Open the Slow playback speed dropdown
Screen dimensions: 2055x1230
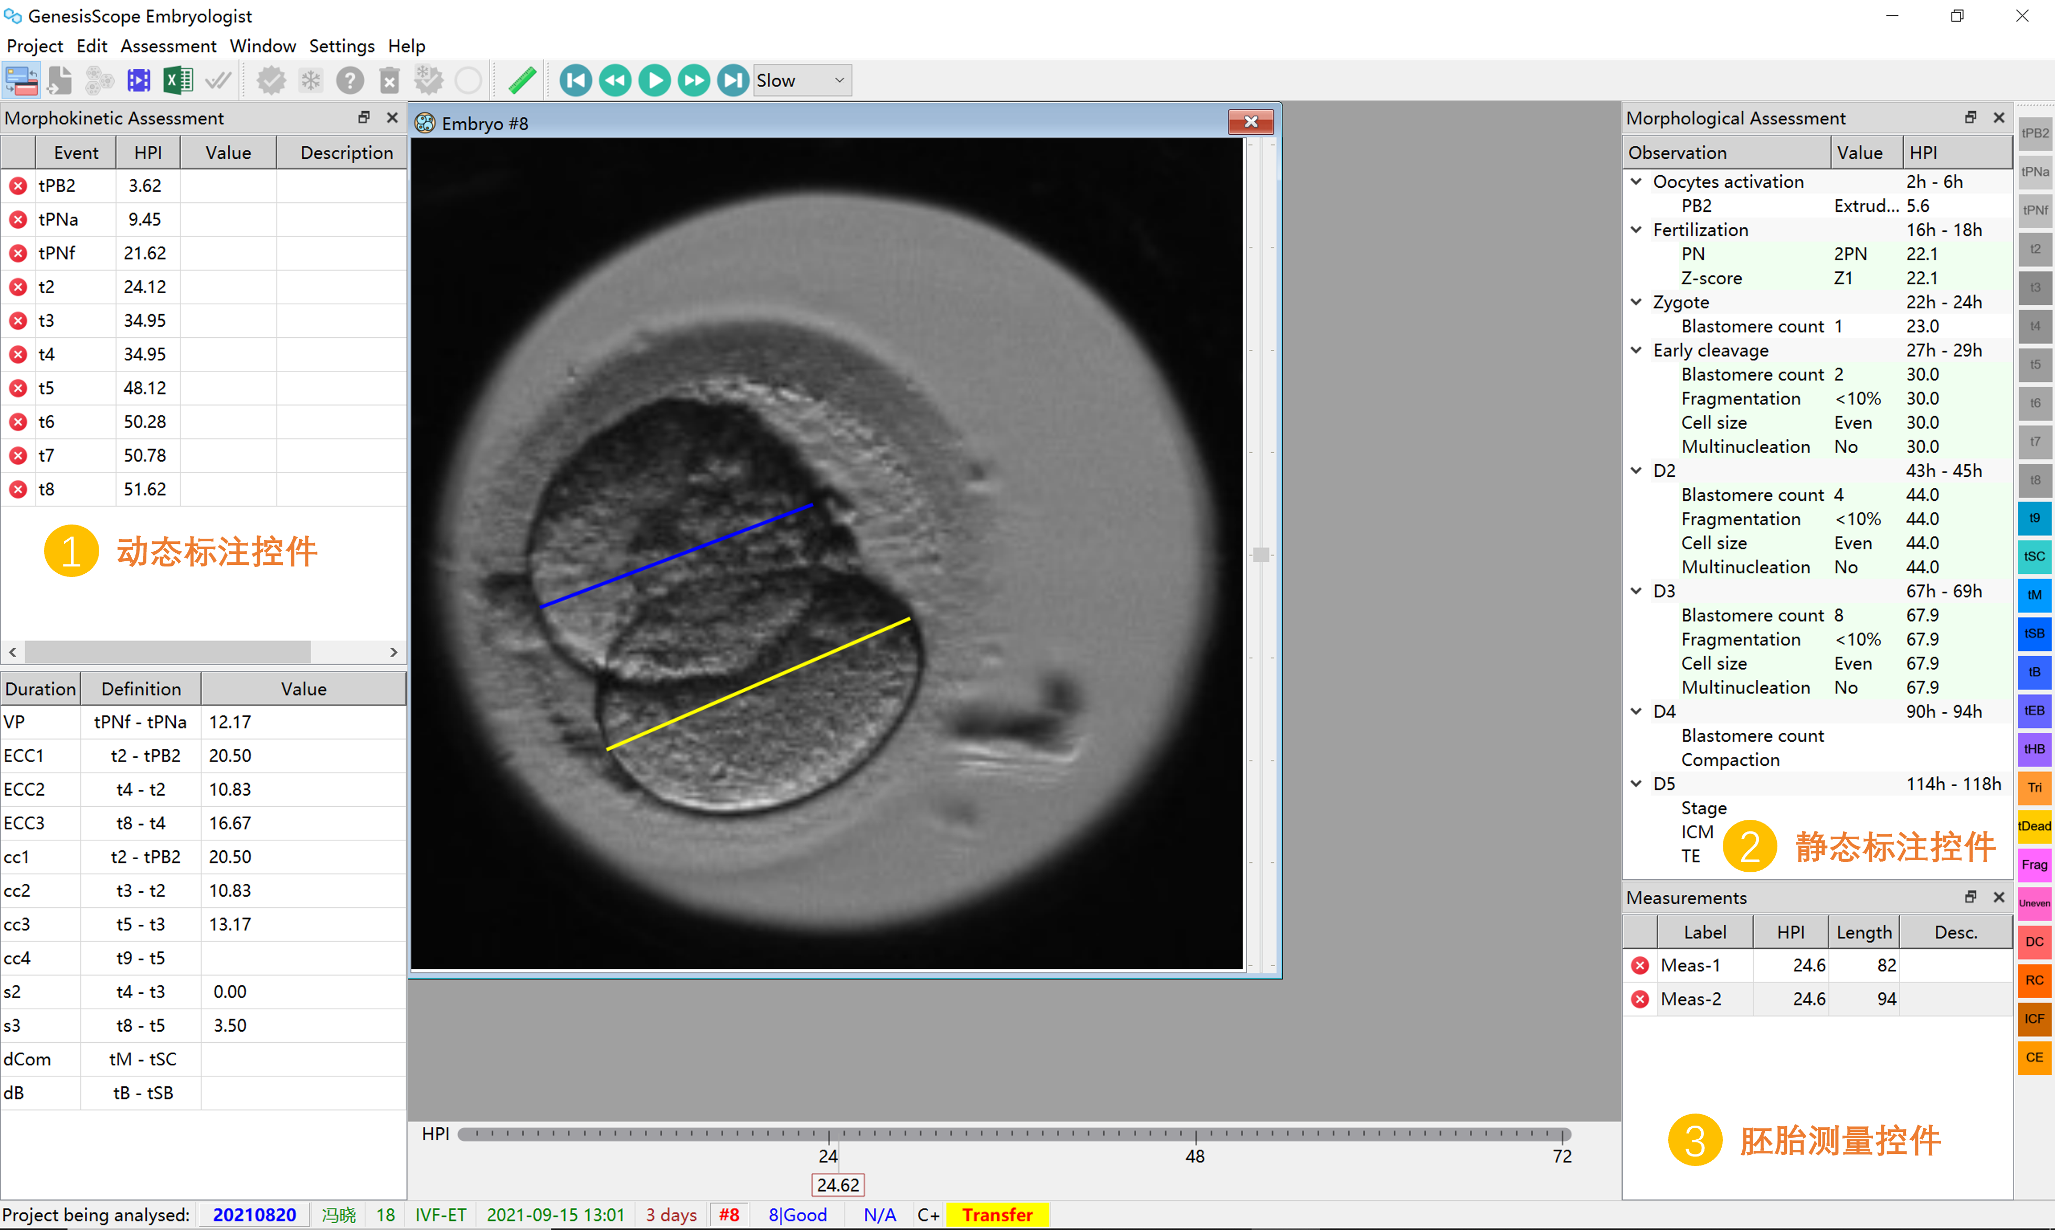839,80
